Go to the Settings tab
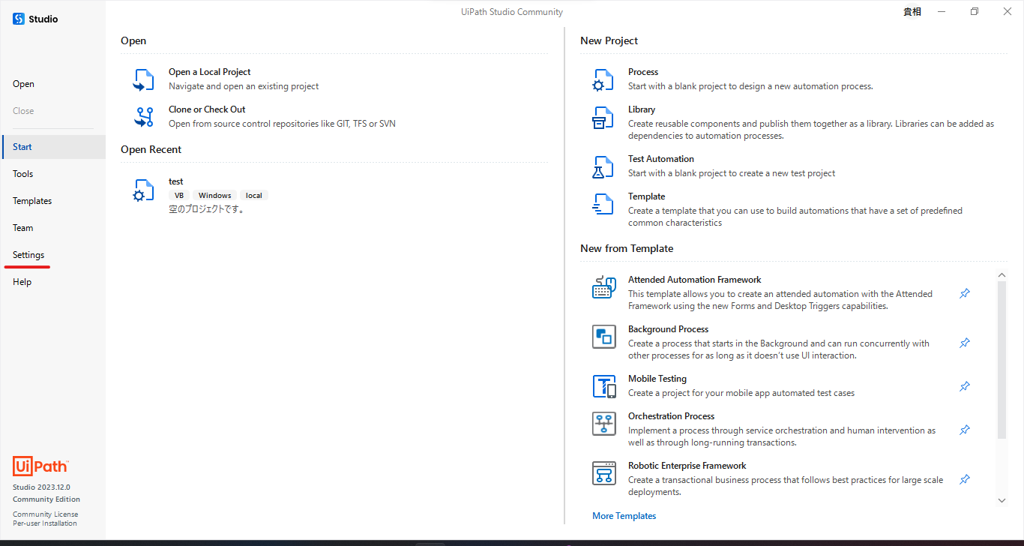Image resolution: width=1024 pixels, height=546 pixels. tap(28, 255)
